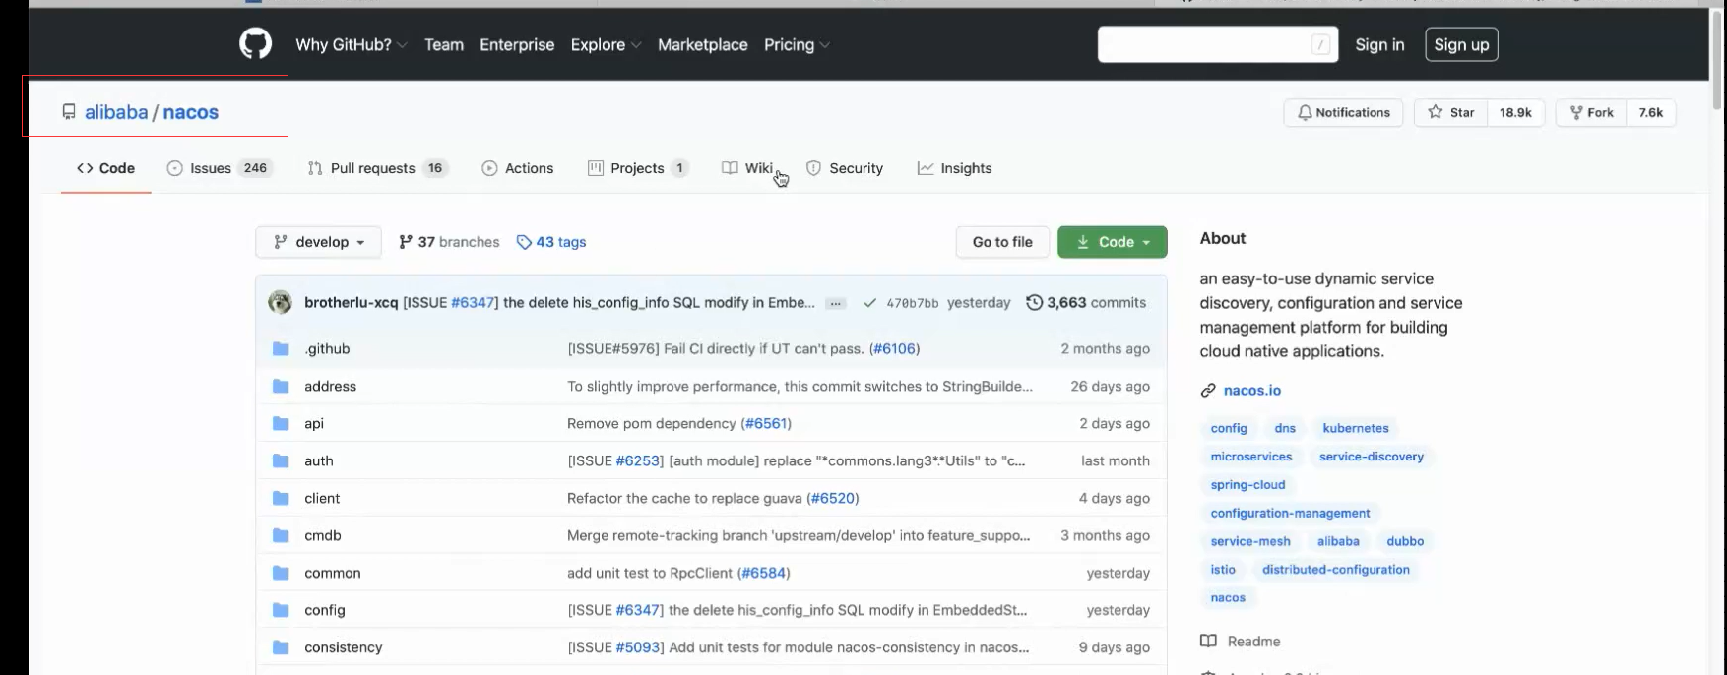
Task: Open the consistency folder name
Action: (x=344, y=647)
